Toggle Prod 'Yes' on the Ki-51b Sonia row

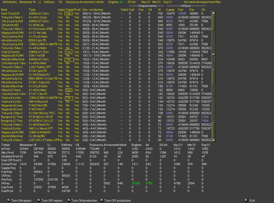point(76,29)
